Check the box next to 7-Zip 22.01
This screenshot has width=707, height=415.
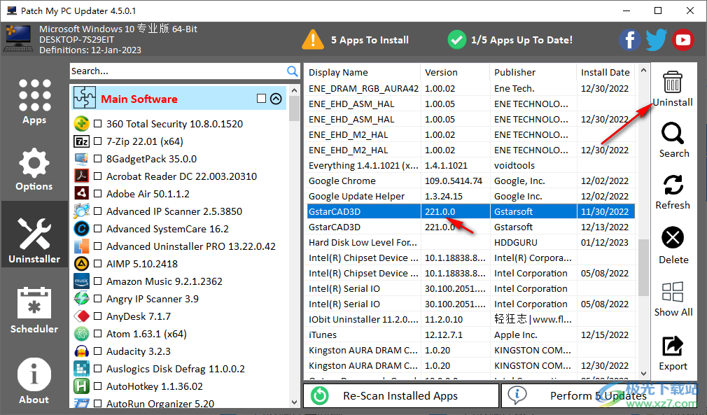(97, 141)
